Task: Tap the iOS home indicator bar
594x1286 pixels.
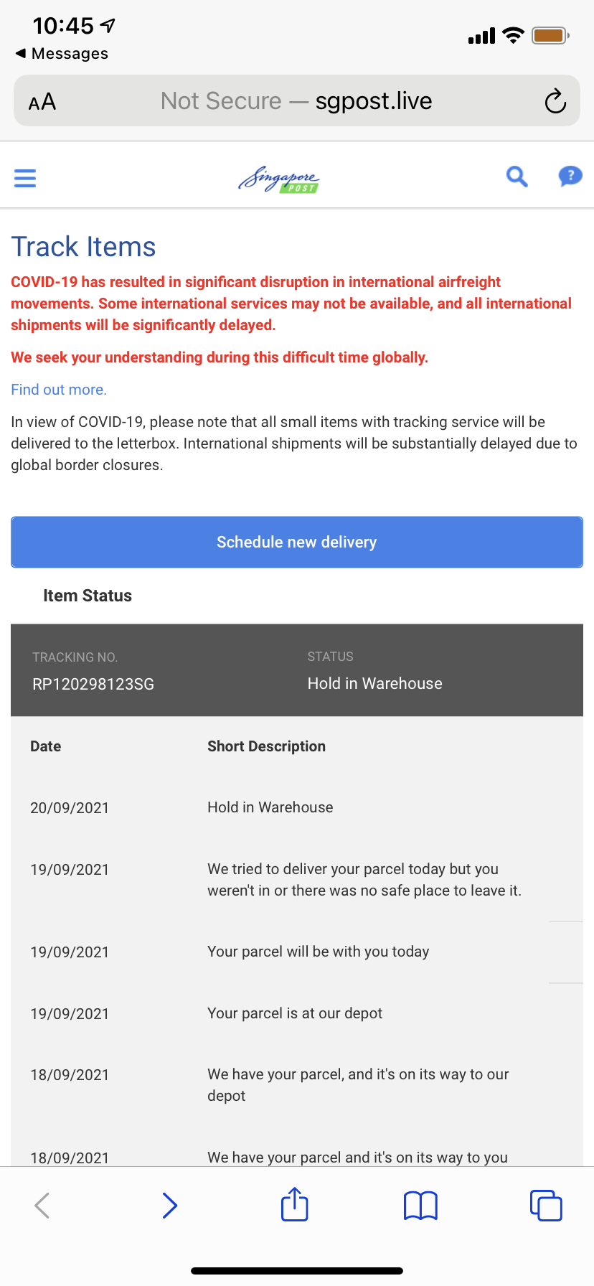Action: point(297,1271)
